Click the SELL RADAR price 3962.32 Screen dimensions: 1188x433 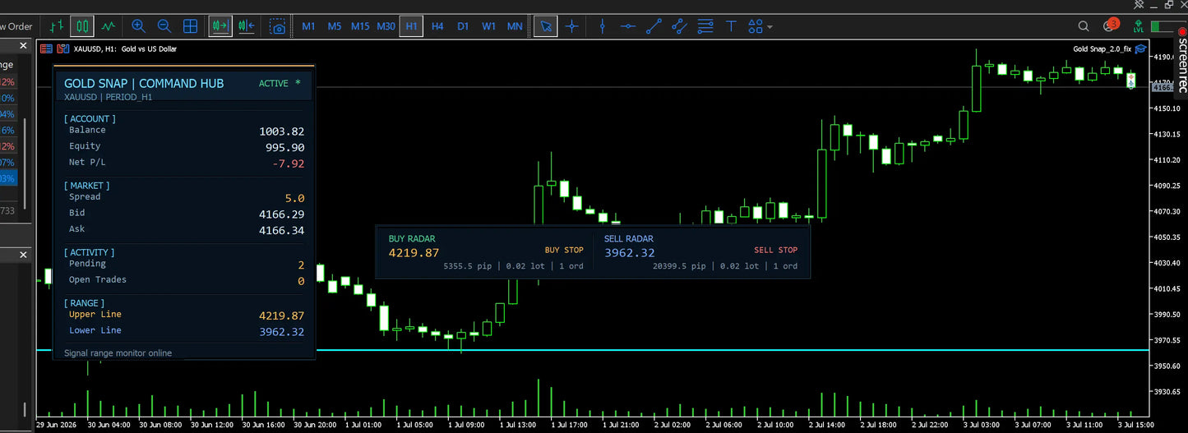click(630, 253)
